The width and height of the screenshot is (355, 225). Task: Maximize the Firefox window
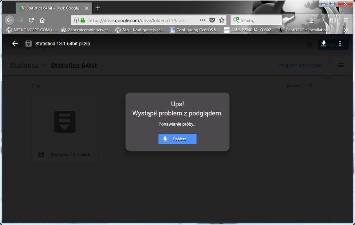[x=332, y=3]
